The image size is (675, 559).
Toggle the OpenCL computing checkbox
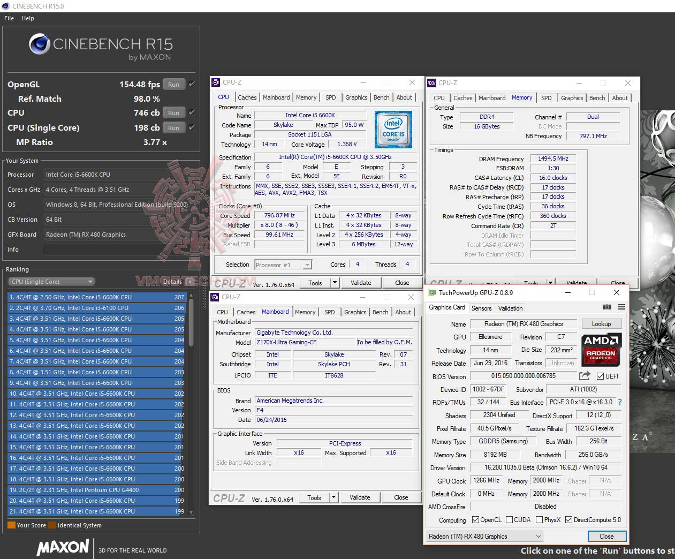tap(475, 520)
